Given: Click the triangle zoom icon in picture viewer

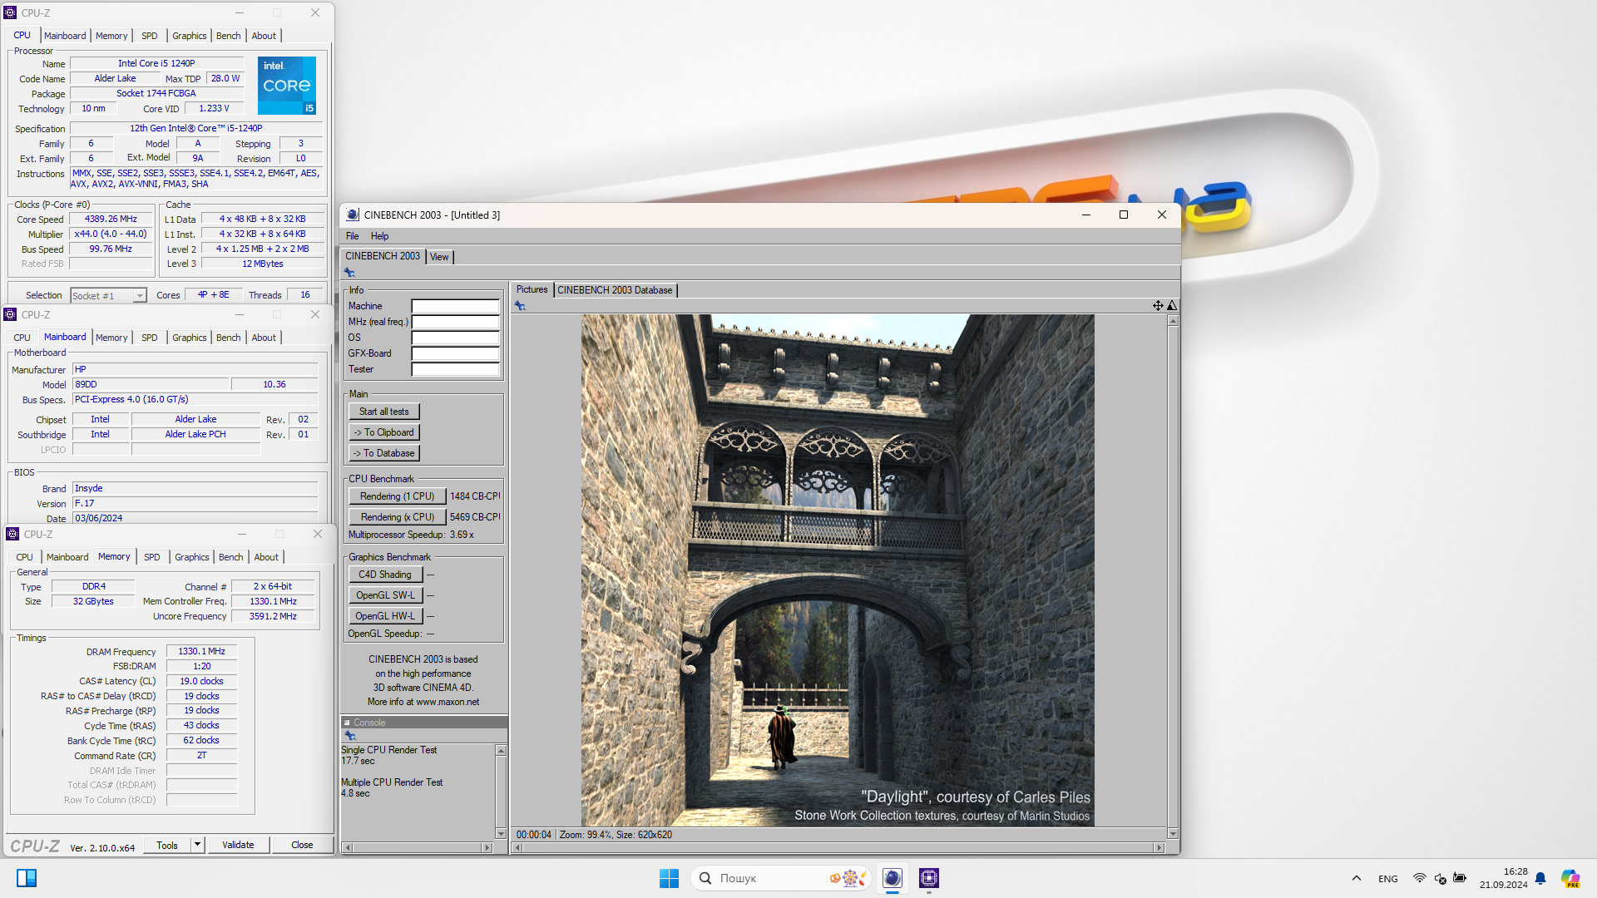Looking at the screenshot, I should tap(1172, 306).
